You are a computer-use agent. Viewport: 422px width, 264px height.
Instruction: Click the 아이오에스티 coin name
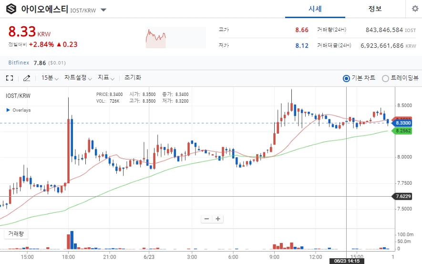[x=44, y=9]
